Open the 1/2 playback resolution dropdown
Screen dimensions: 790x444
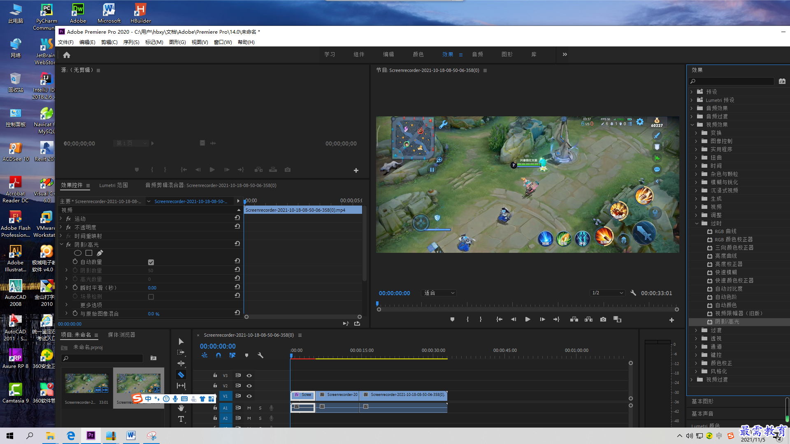coord(608,293)
